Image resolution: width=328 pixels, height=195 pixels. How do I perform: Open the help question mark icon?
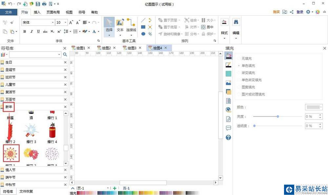pos(228,137)
